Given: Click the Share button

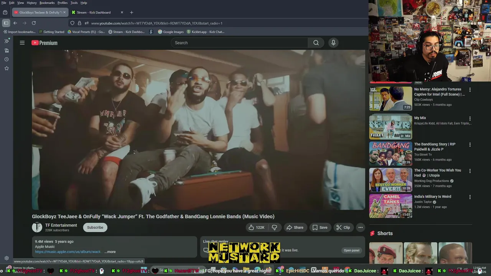Looking at the screenshot, I should coord(295,227).
